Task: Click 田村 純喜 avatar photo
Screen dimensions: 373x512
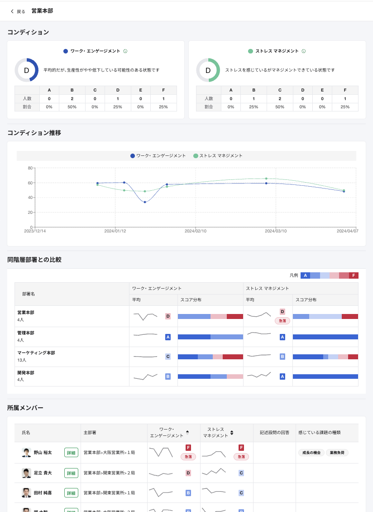Action: pyautogui.click(x=26, y=493)
